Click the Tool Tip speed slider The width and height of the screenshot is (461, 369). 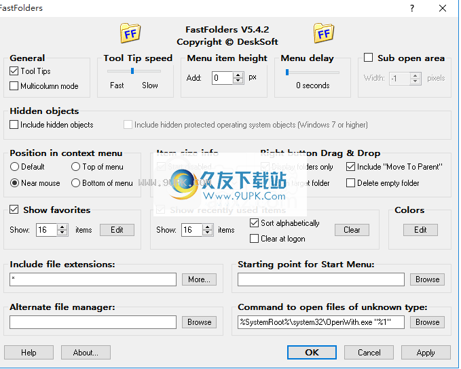(x=134, y=71)
